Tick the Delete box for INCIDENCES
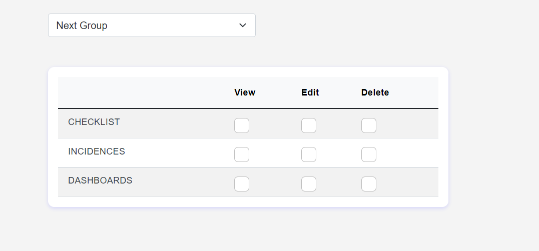The width and height of the screenshot is (539, 251). (369, 154)
